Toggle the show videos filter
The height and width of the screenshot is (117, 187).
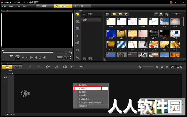click(114, 14)
